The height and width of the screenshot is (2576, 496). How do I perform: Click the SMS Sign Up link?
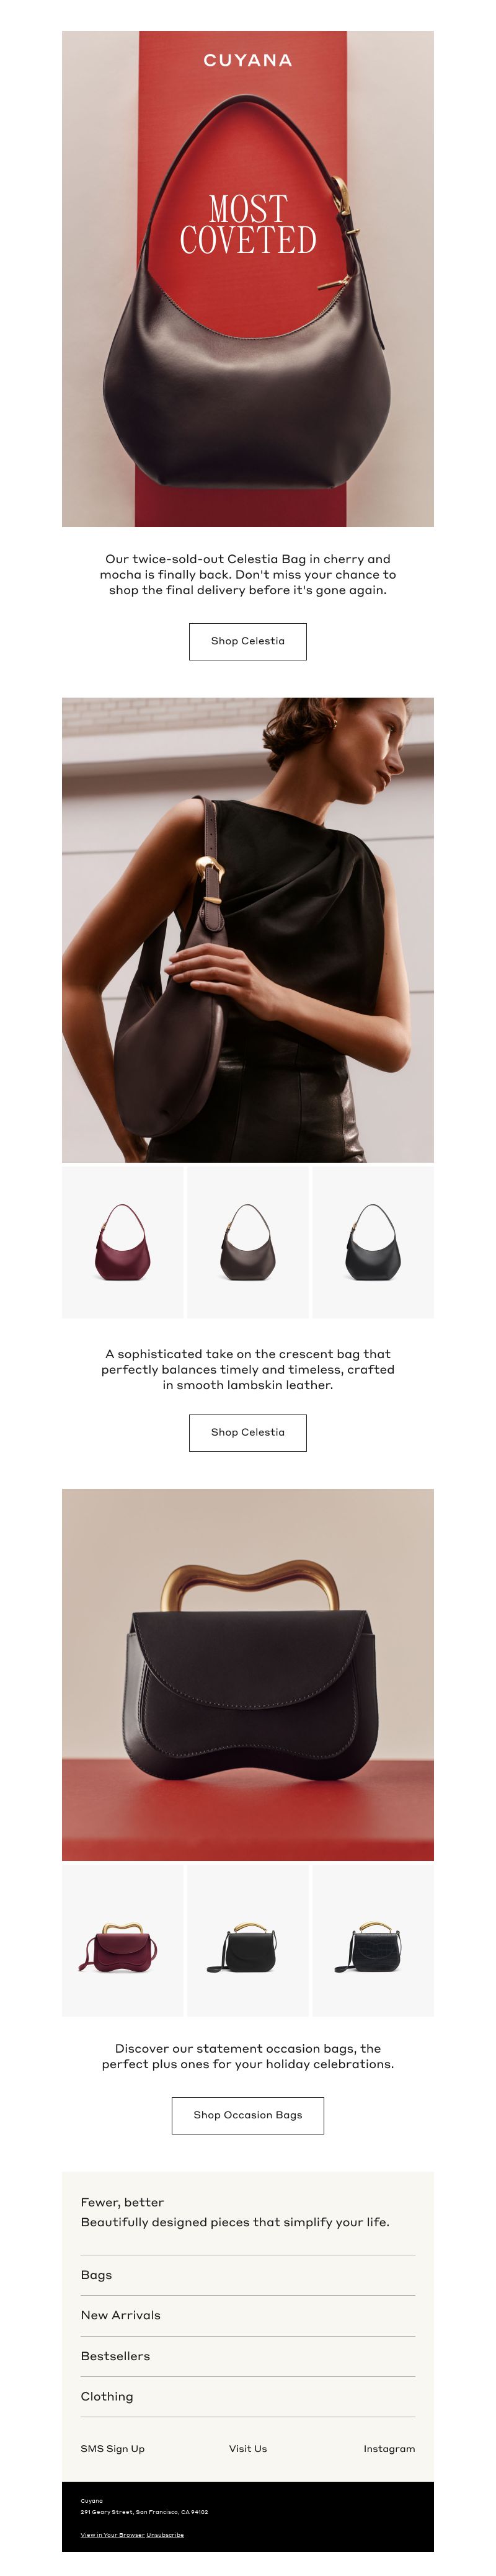(x=112, y=2448)
